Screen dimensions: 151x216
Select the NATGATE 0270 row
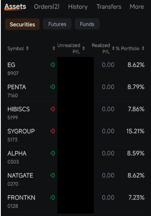(76, 179)
